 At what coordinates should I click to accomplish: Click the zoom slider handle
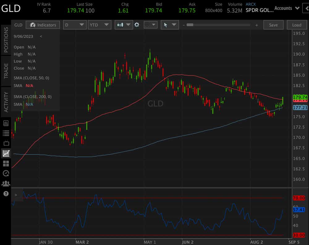(190, 25)
